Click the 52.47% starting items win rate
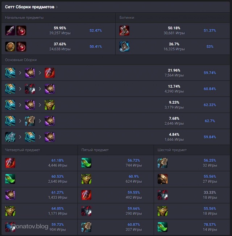Screen dimensions: 232x236 point(96,31)
